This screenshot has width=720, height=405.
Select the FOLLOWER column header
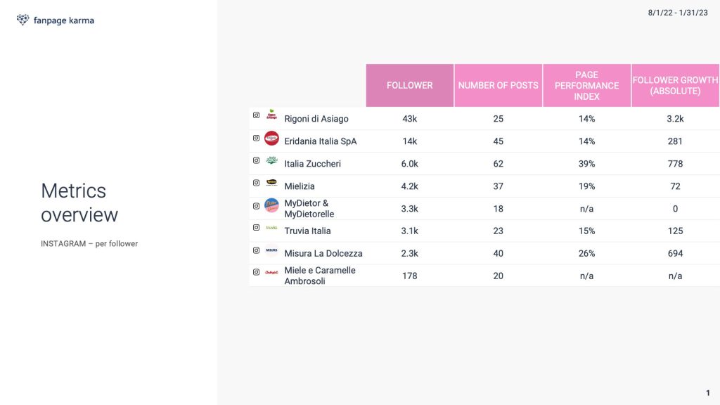coord(410,85)
